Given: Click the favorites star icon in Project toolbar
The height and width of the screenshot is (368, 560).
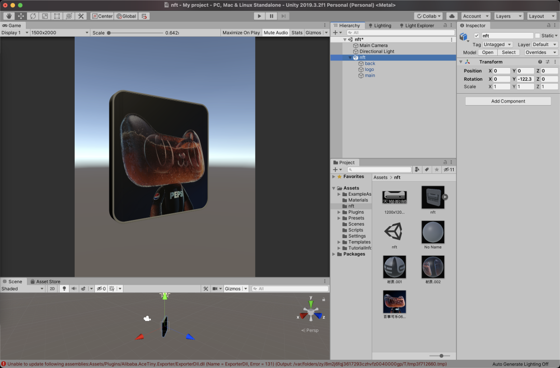Looking at the screenshot, I should coord(437,169).
